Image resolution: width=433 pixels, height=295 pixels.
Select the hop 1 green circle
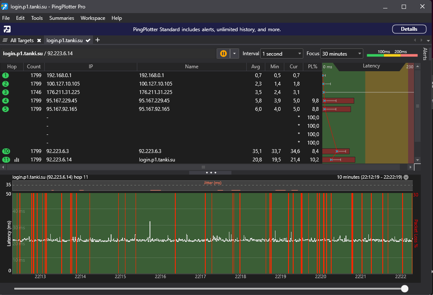coord(5,75)
